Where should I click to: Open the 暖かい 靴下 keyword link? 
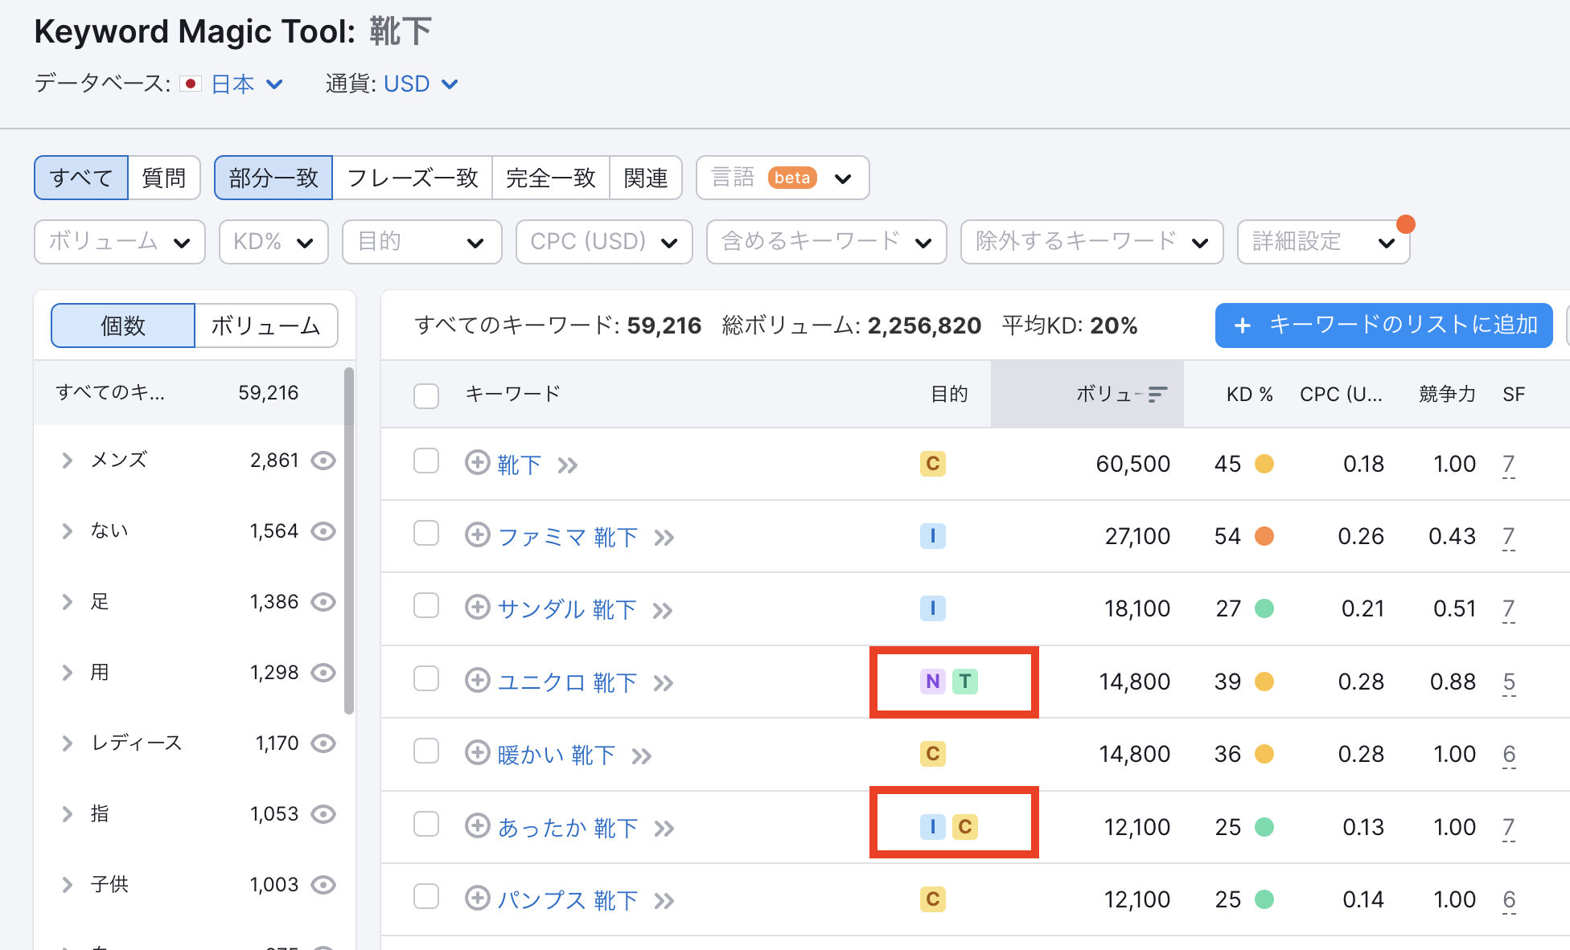click(x=556, y=755)
